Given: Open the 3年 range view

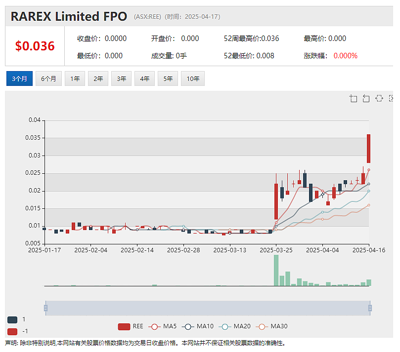Looking at the screenshot, I should [121, 78].
